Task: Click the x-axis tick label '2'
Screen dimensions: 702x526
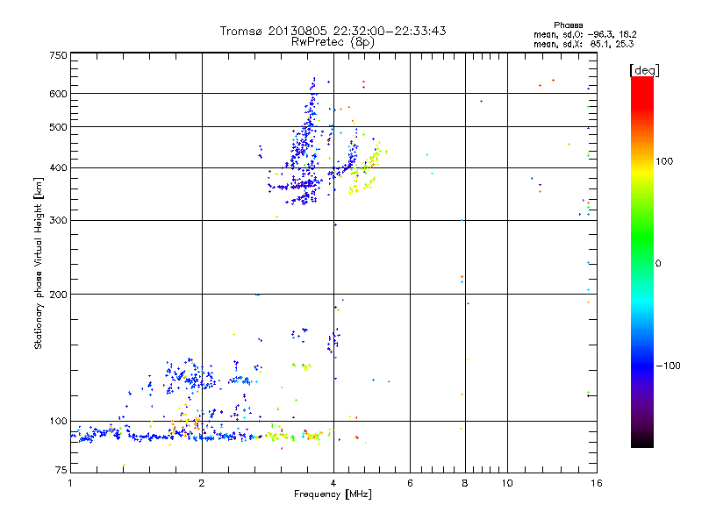Action: click(x=202, y=483)
